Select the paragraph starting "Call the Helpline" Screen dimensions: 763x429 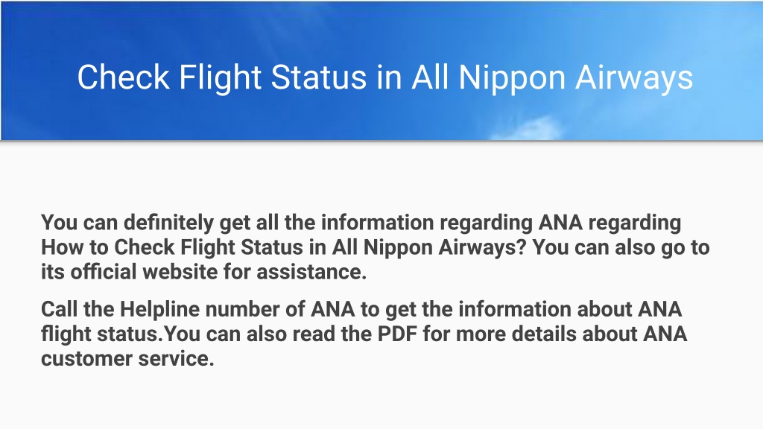[x=364, y=334]
